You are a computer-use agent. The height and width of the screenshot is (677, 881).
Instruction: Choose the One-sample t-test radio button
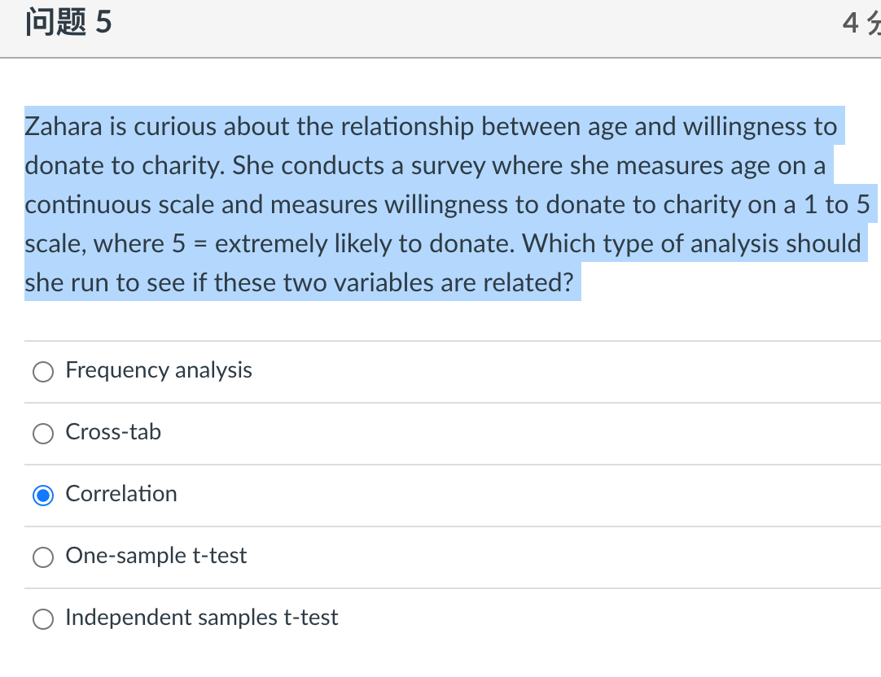coord(44,557)
